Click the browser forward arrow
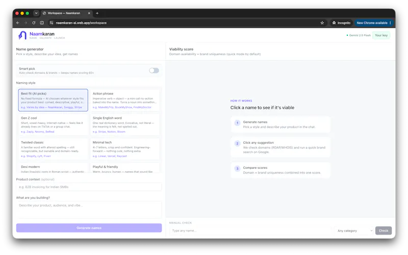The height and width of the screenshot is (255, 408). coord(26,23)
